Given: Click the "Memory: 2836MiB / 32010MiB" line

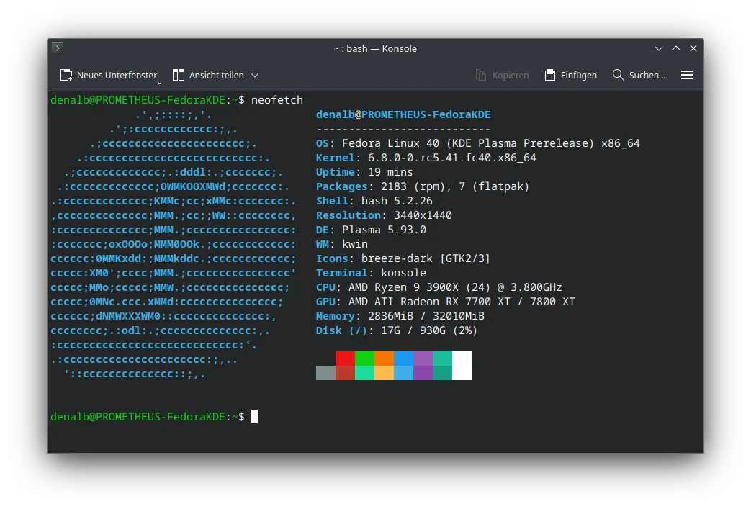Looking at the screenshot, I should pyautogui.click(x=400, y=316).
